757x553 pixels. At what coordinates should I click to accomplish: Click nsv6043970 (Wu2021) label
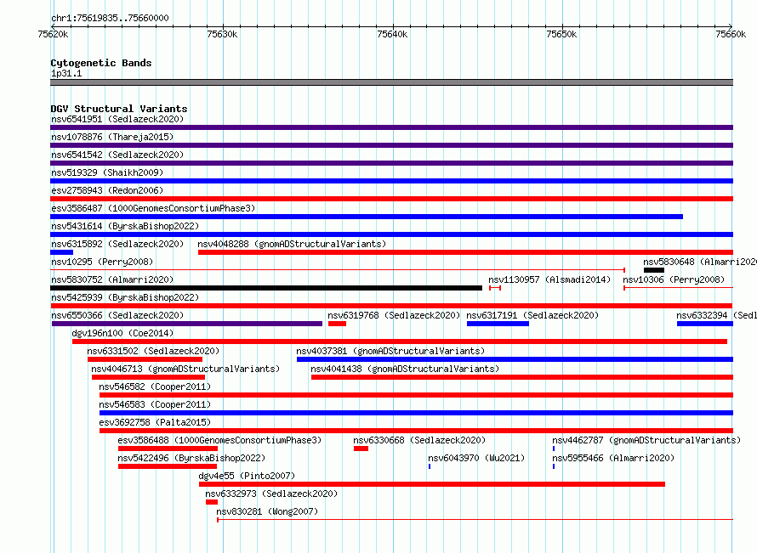[476, 458]
